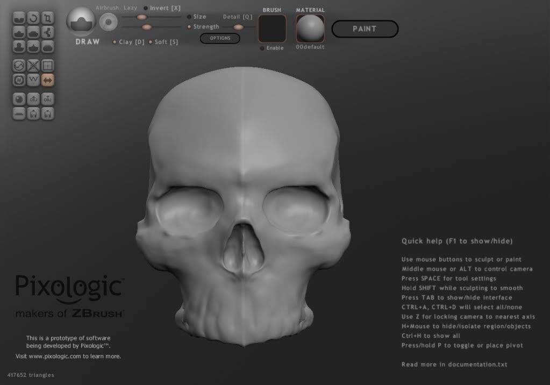The image size is (550, 385).
Task: Click the Import OBJ icon
Action: [33, 99]
